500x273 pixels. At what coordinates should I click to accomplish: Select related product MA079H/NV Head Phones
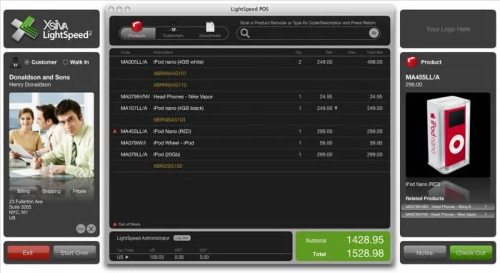click(x=448, y=214)
